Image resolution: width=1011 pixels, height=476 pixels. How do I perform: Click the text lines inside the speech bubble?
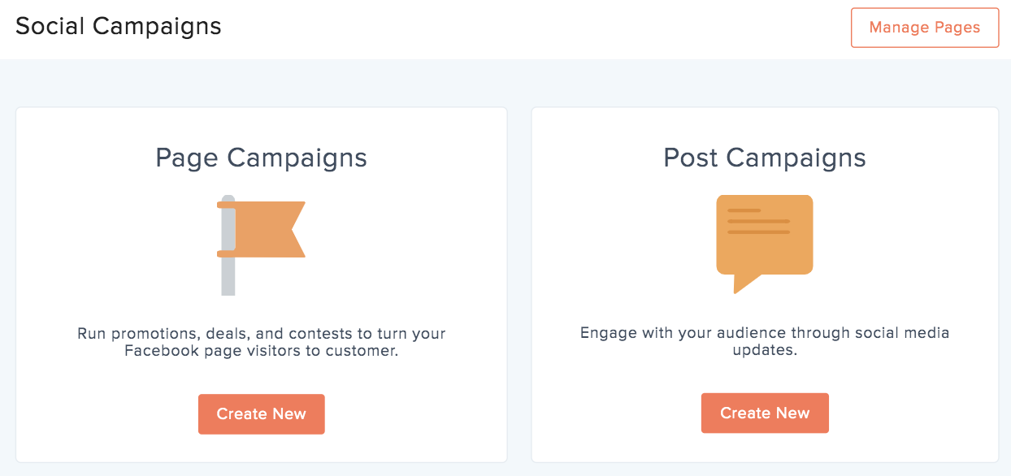coord(757,221)
